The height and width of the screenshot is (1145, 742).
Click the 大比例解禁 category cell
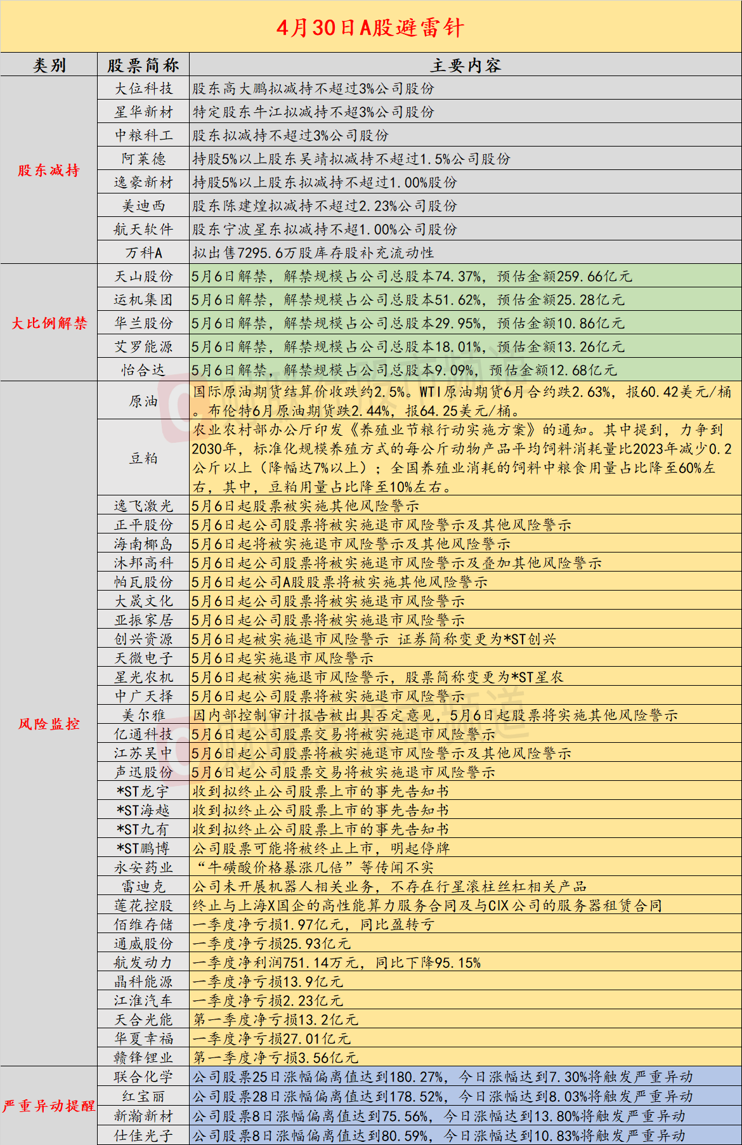(x=49, y=323)
